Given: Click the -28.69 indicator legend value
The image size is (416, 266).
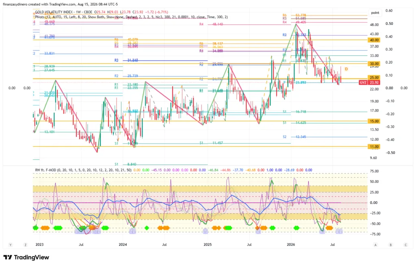Looking at the screenshot, I should [x=289, y=170].
